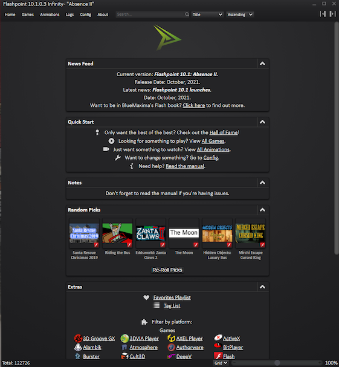Click the 3DVIA Player platform icon

point(124,338)
